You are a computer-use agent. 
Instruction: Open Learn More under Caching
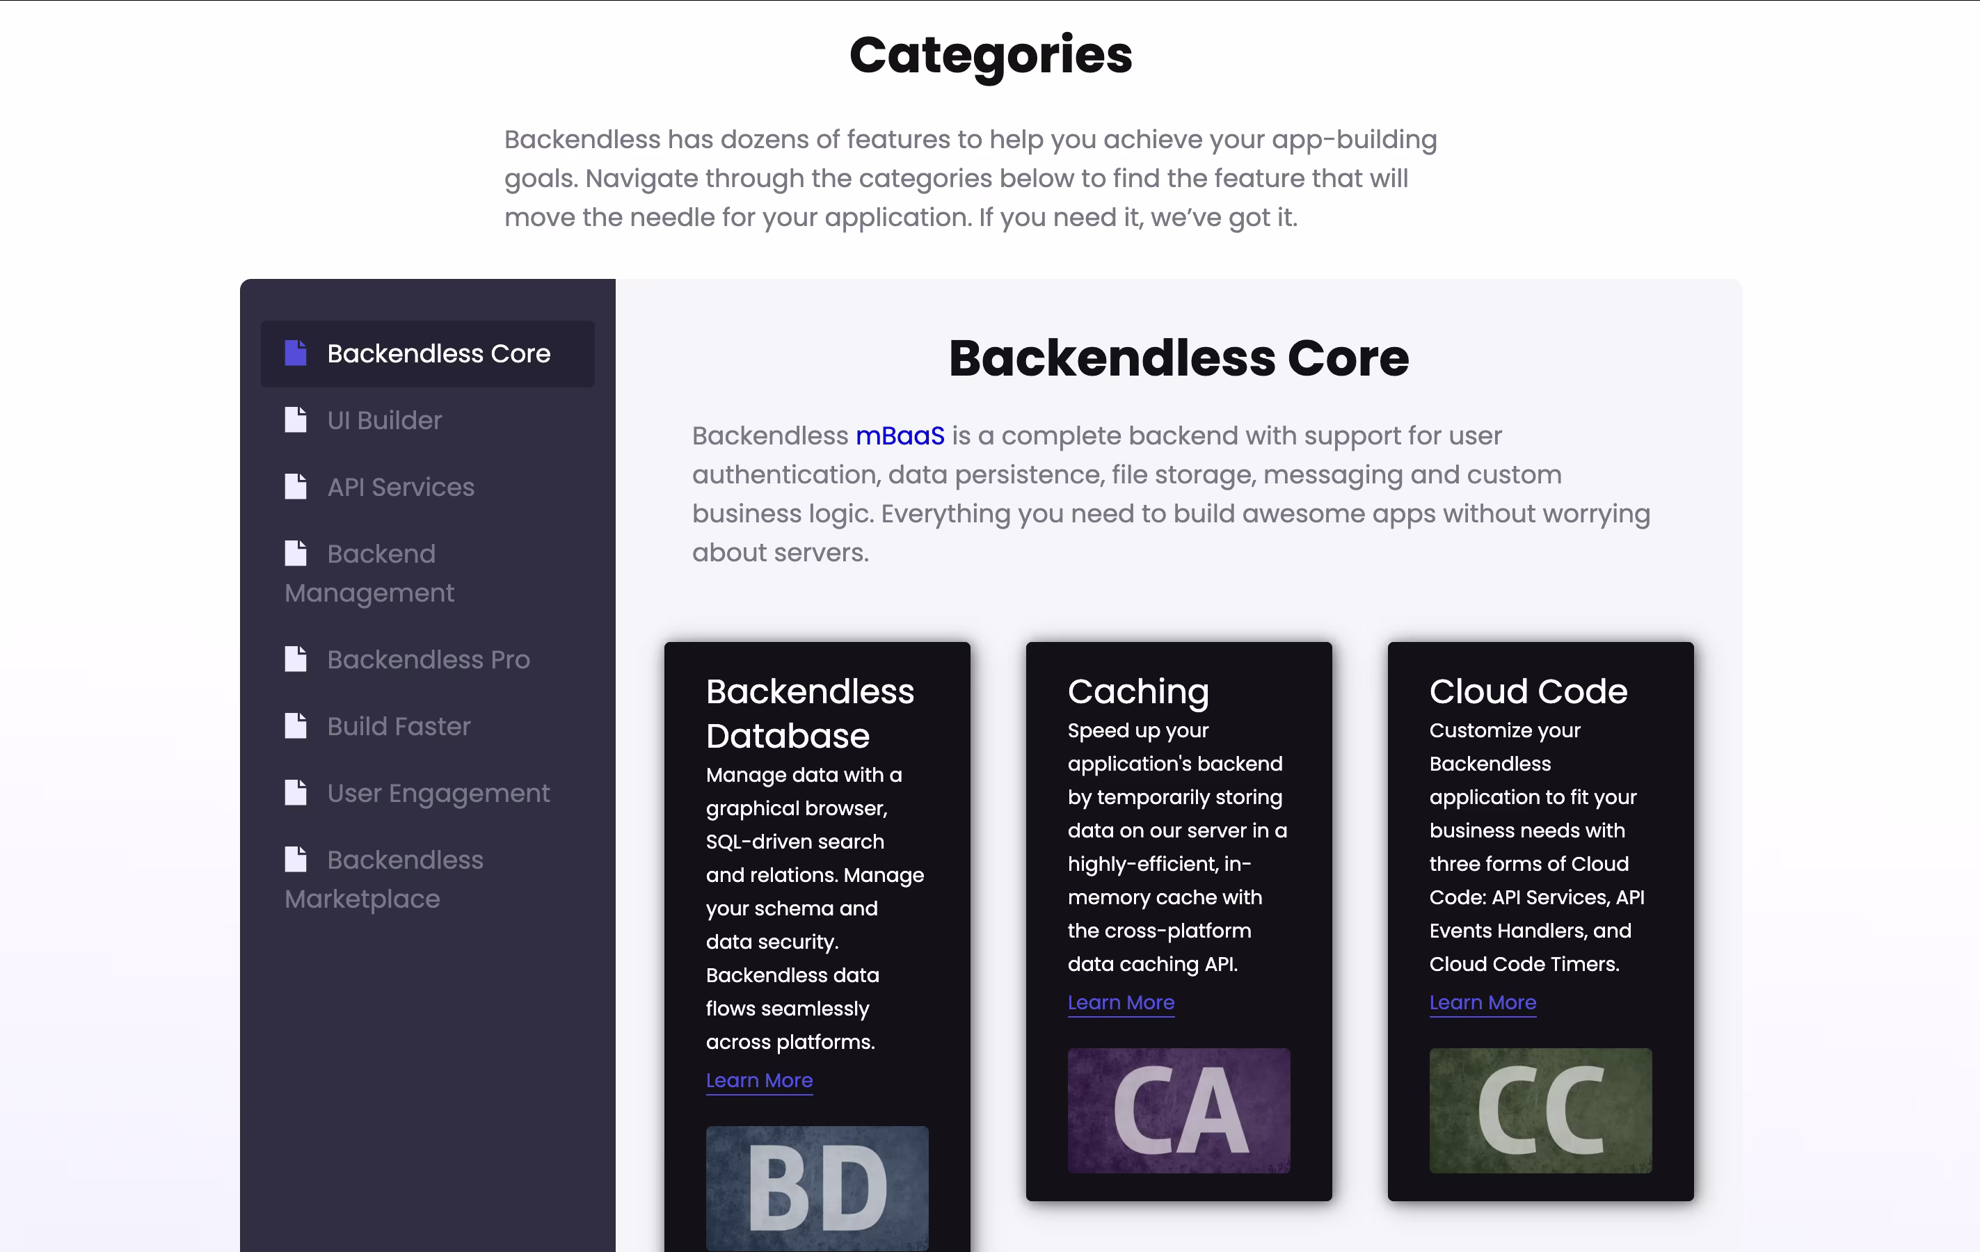(x=1121, y=1002)
